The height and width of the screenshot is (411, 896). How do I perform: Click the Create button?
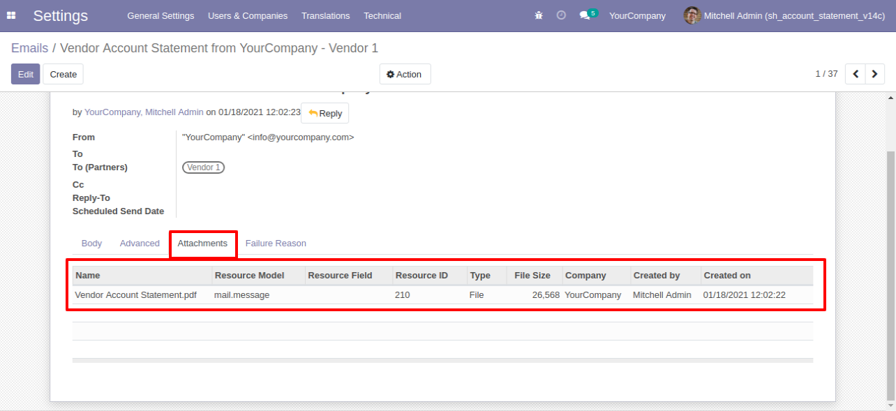coord(64,74)
